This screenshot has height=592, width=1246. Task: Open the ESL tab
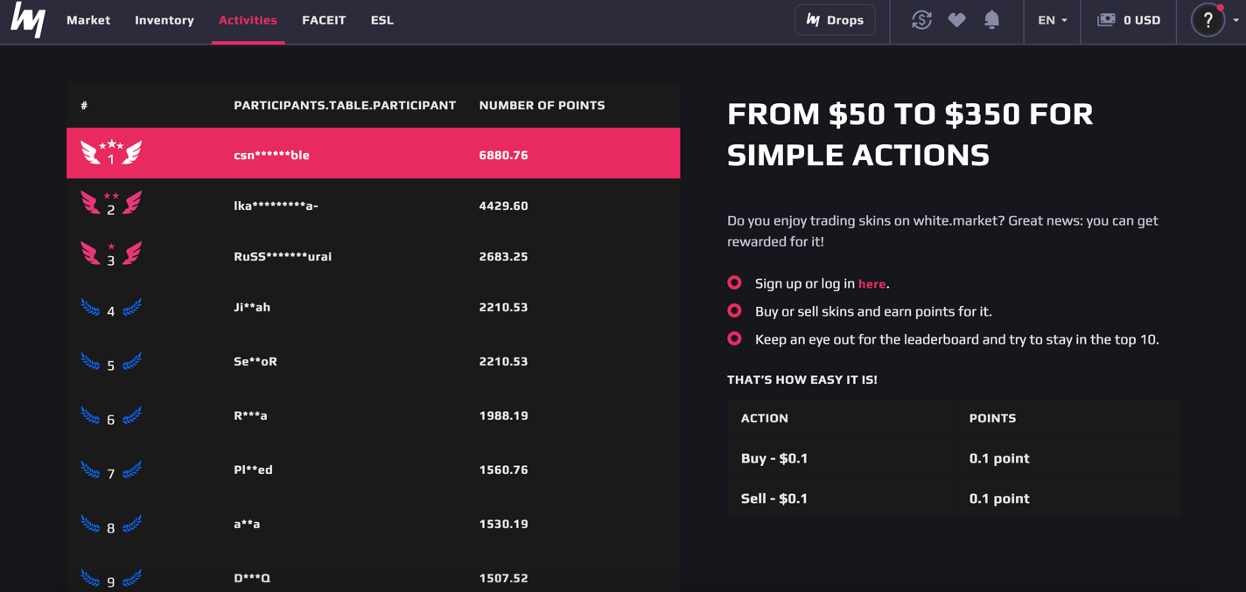tap(382, 20)
